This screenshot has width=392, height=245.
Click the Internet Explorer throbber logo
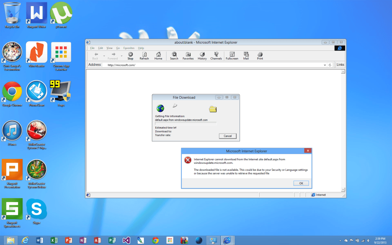340,48
